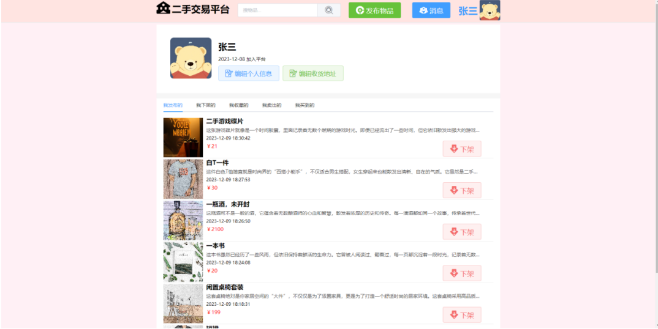Take down the 一本书 listing

coord(462,273)
